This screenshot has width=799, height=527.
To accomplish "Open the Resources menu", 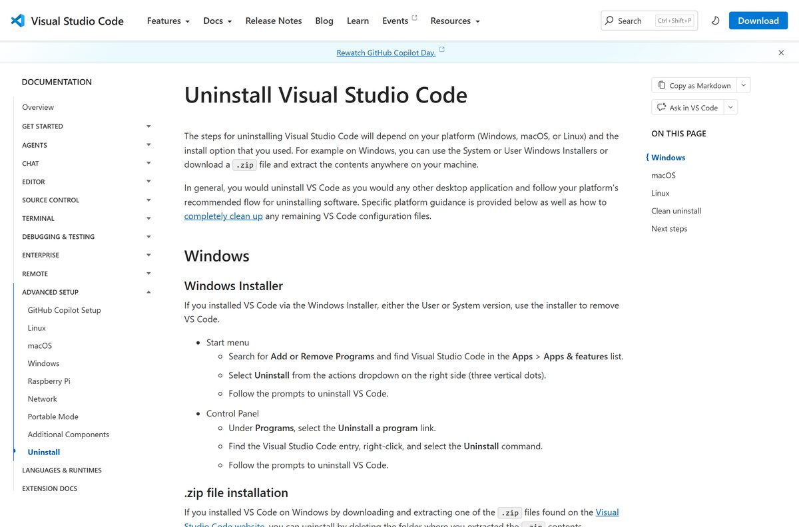I will 455,21.
